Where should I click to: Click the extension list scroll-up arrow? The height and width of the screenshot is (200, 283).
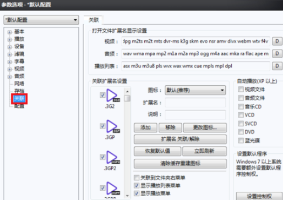click(x=127, y=91)
